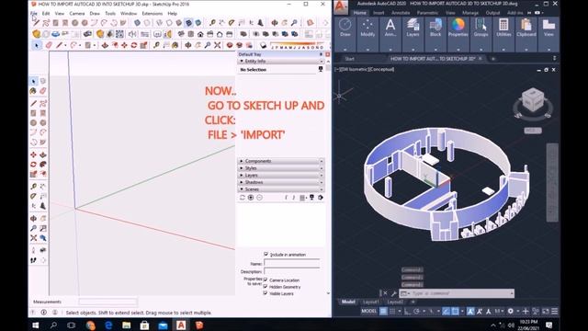
Task: Toggle AutoCAD snap mode in status bar
Action: [392, 311]
